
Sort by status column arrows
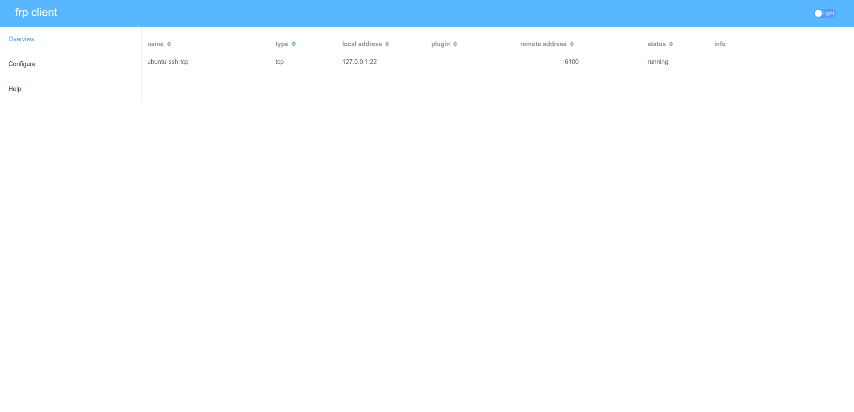(671, 44)
